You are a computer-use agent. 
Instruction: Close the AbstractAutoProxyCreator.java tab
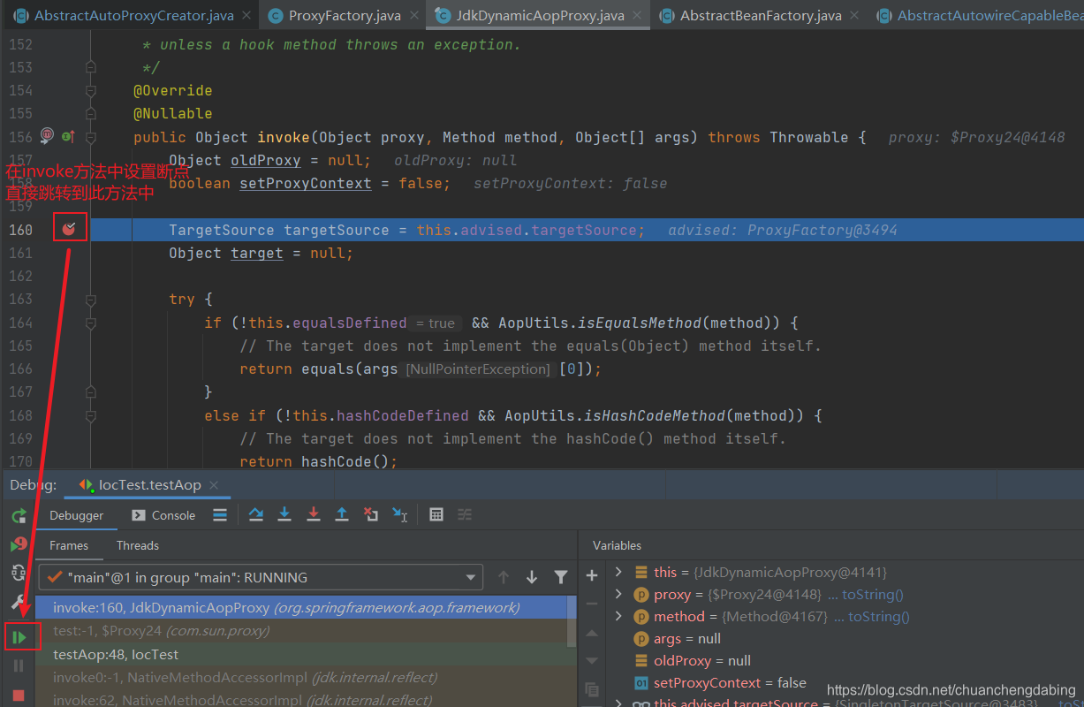point(247,16)
